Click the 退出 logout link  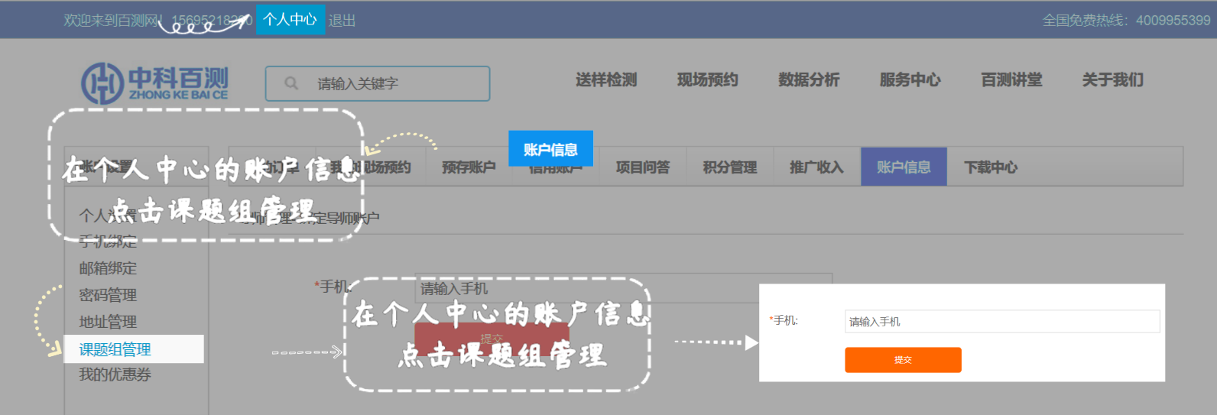click(x=342, y=21)
